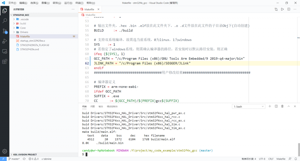Add a new terminal with plus icon

270,106
